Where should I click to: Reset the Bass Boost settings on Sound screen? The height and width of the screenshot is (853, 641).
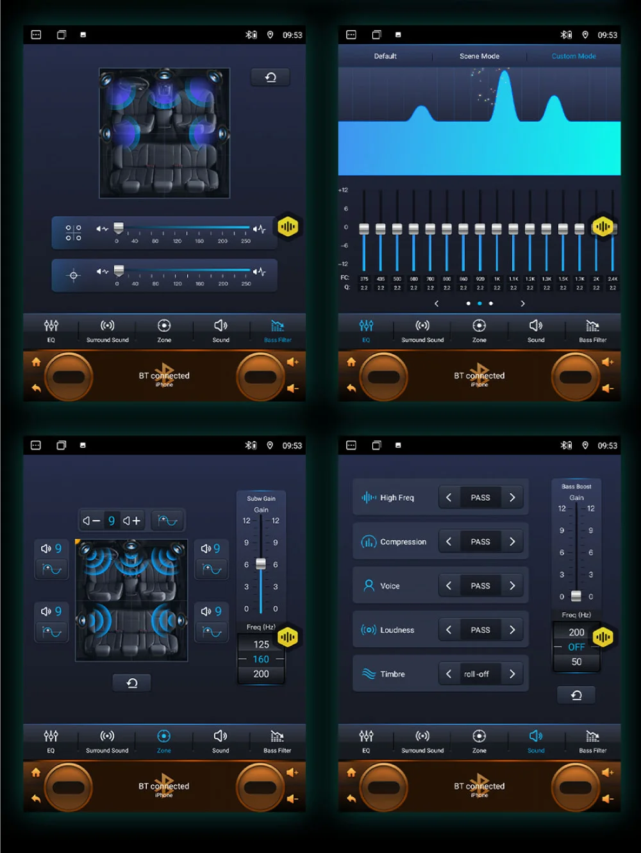click(x=576, y=695)
